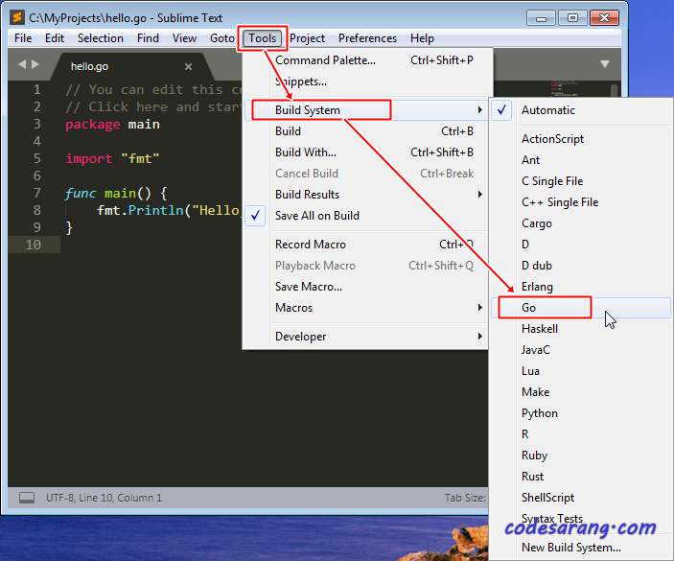Image resolution: width=674 pixels, height=561 pixels.
Task: Select Go build system
Action: 581,308
